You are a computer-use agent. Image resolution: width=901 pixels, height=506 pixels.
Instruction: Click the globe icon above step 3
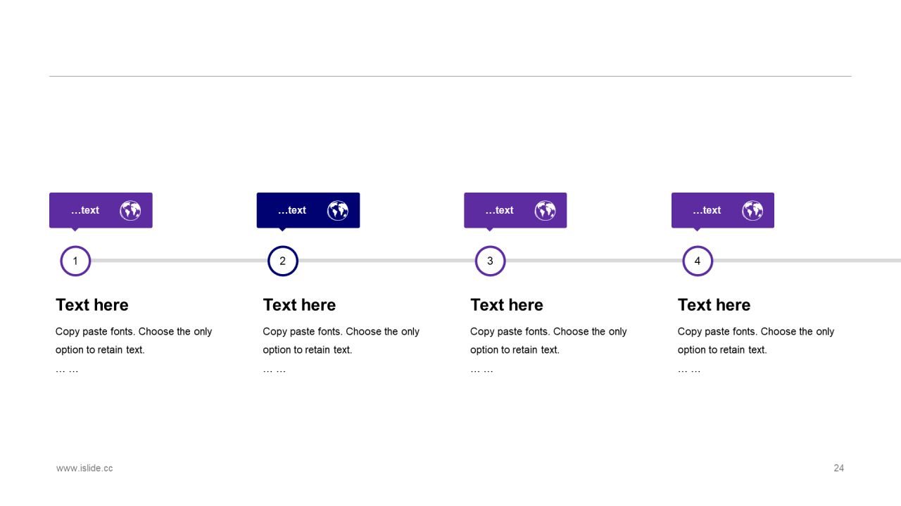[545, 210]
